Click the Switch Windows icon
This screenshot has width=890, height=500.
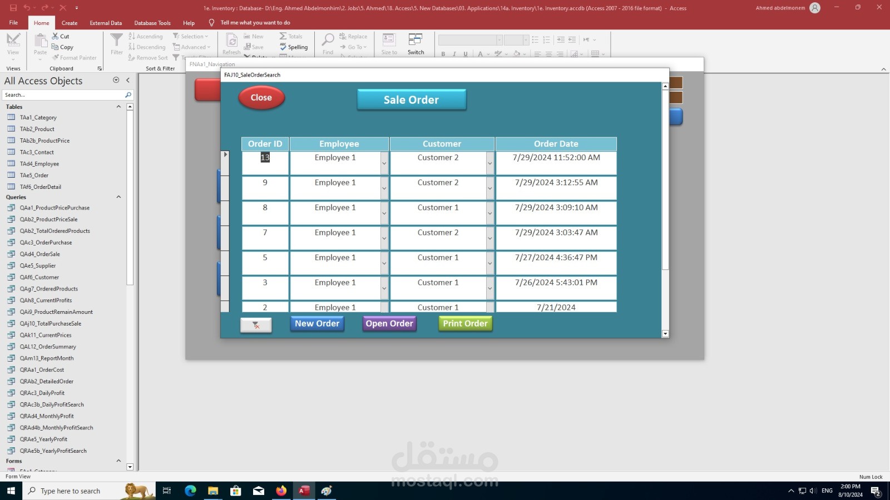[416, 40]
